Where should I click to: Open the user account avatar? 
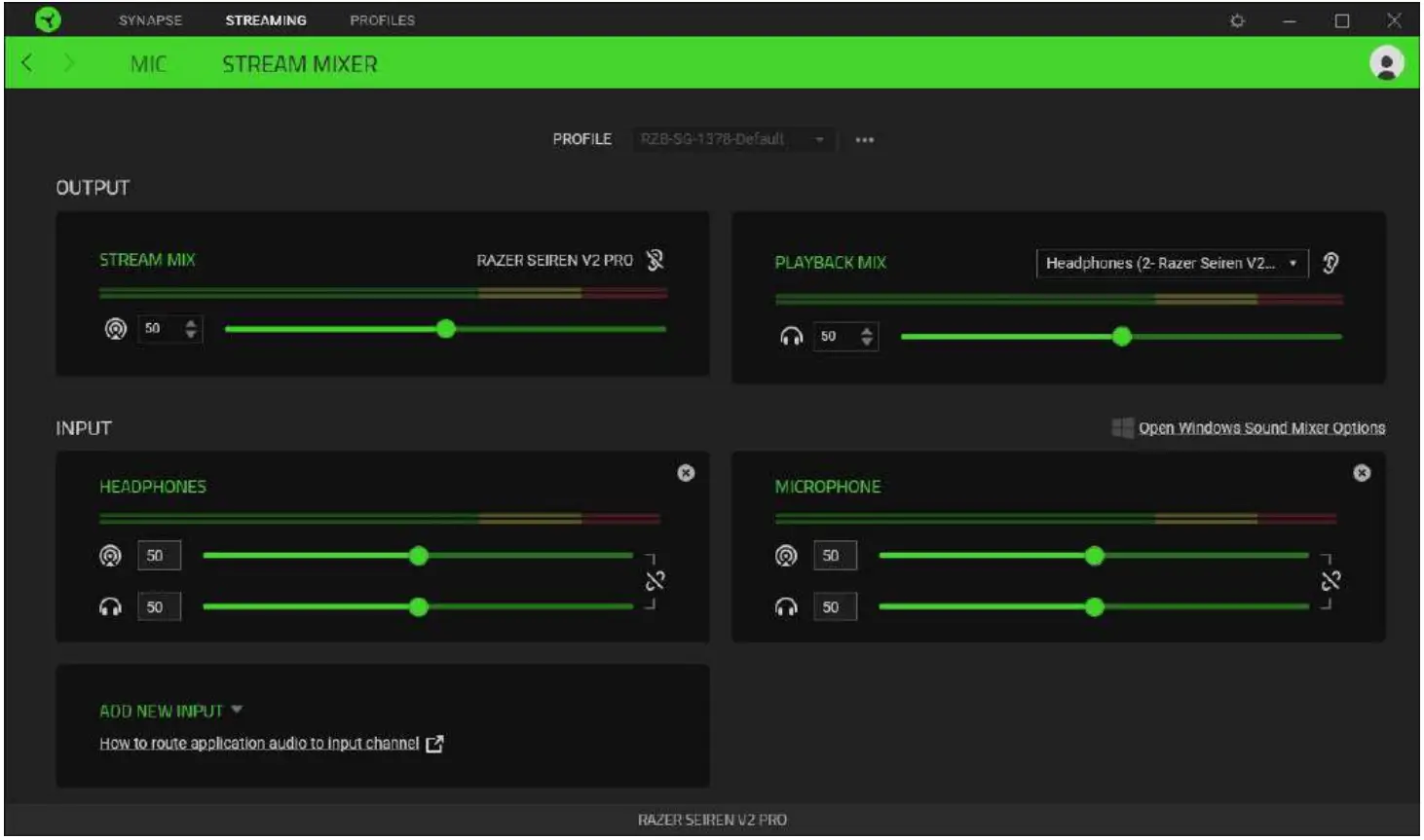(1386, 63)
